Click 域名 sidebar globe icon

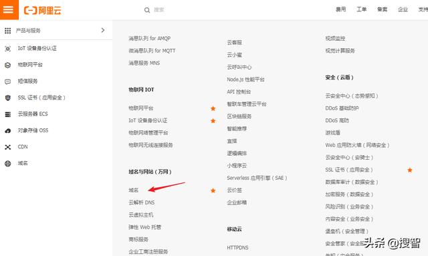coord(8,164)
